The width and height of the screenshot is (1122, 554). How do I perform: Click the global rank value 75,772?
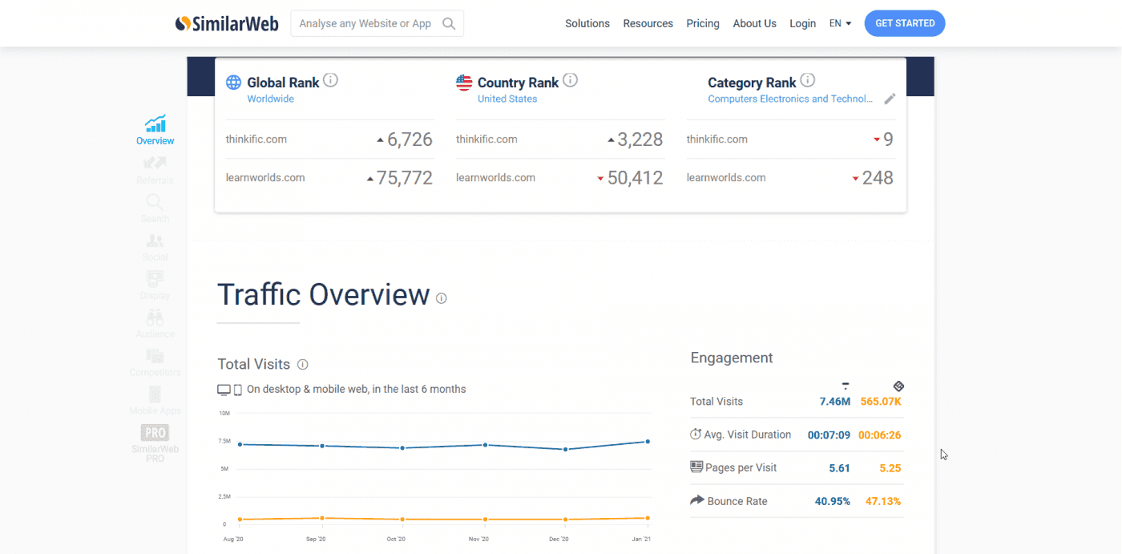(405, 178)
